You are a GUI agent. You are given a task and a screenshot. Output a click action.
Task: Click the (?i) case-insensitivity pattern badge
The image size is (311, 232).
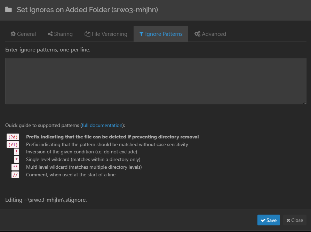(13, 145)
